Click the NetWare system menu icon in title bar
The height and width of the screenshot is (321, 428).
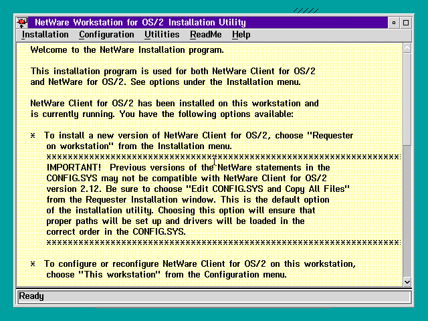point(22,23)
